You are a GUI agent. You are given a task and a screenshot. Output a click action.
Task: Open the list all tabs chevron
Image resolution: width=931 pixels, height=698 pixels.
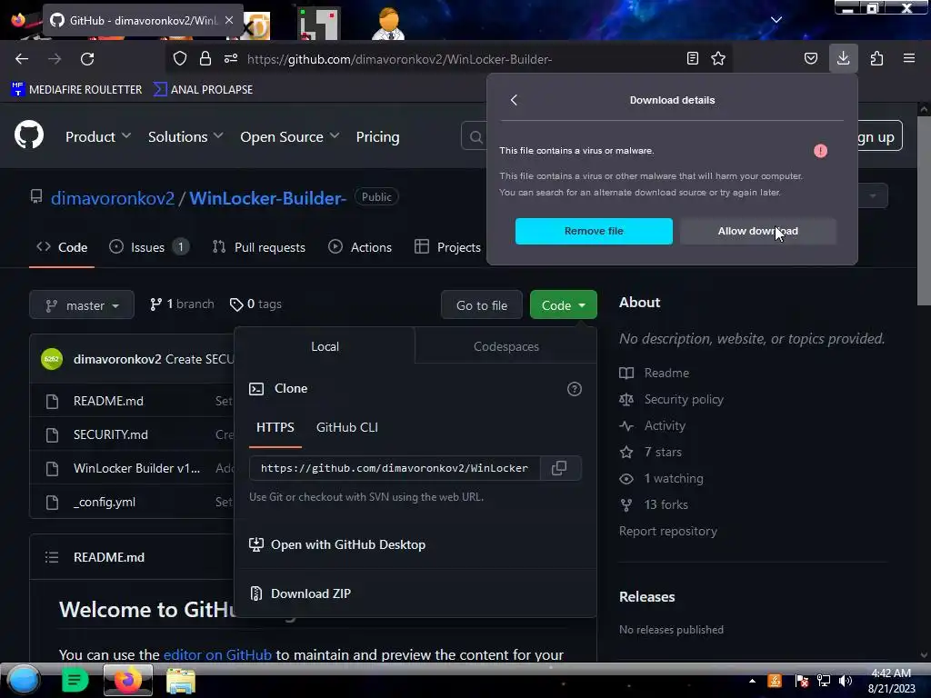[776, 20]
